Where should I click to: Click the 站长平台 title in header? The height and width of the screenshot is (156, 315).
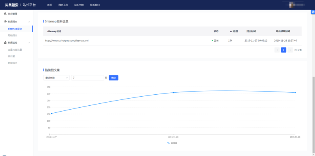click(x=29, y=5)
